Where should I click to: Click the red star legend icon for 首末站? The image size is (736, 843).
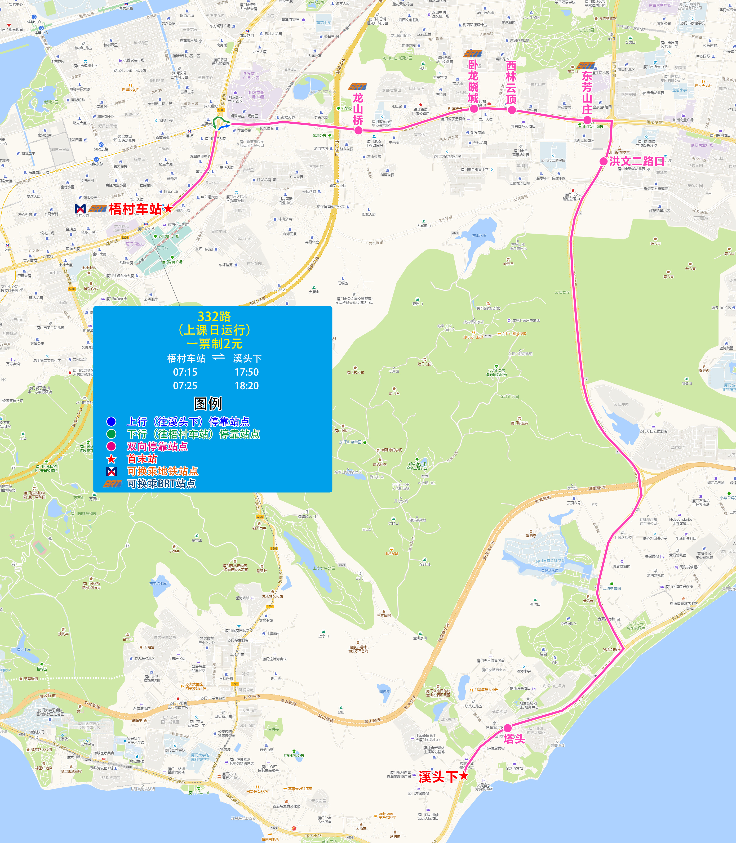coord(111,459)
